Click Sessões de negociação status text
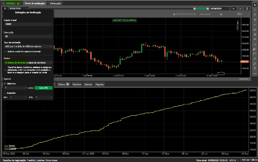 pos(30,160)
